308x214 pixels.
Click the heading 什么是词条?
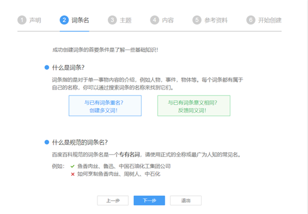[68, 68]
